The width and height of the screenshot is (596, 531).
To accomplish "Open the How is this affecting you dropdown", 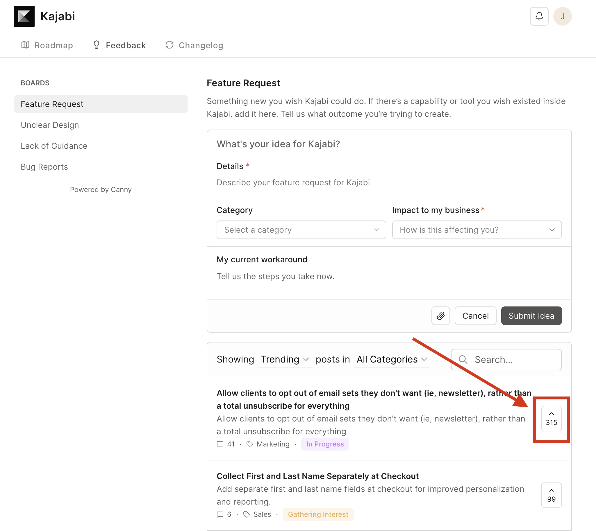I will coord(477,230).
